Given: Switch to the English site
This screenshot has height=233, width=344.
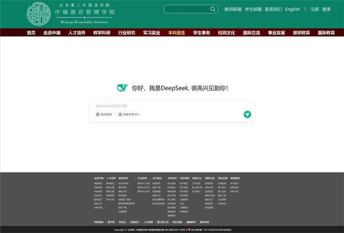Looking at the screenshot, I should 292,9.
